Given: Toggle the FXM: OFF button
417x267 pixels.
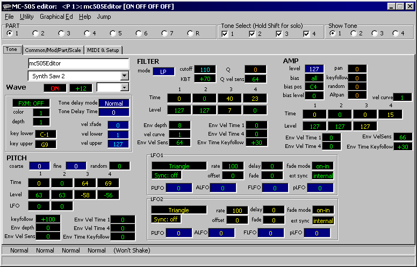Looking at the screenshot, I should click(31, 103).
